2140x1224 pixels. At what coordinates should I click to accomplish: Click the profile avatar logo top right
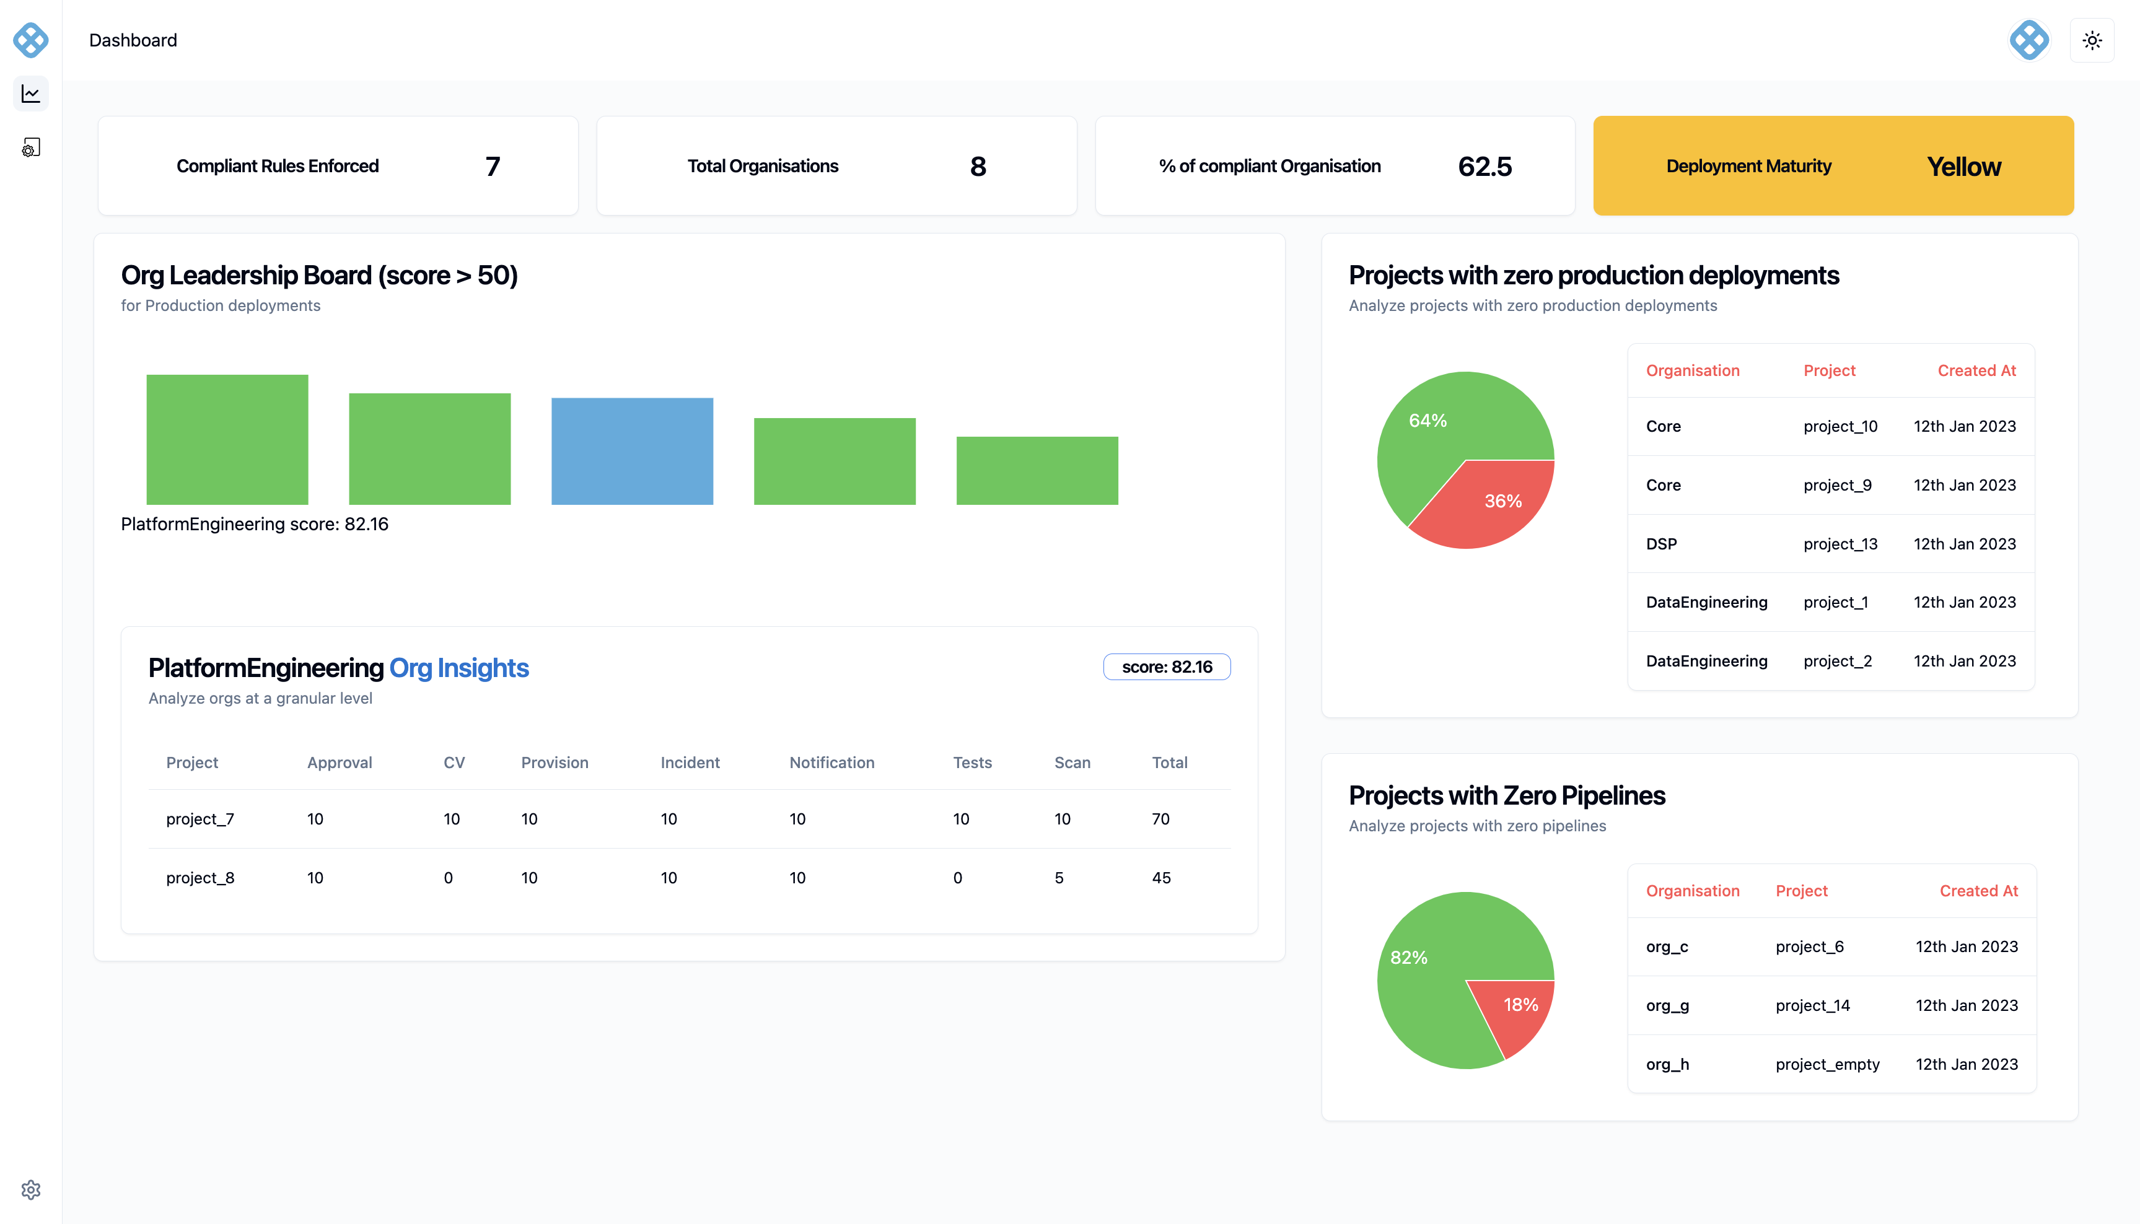tap(2029, 40)
